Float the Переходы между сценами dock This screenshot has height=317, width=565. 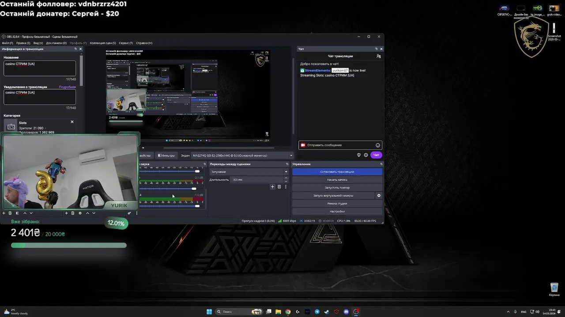pyautogui.click(x=286, y=164)
